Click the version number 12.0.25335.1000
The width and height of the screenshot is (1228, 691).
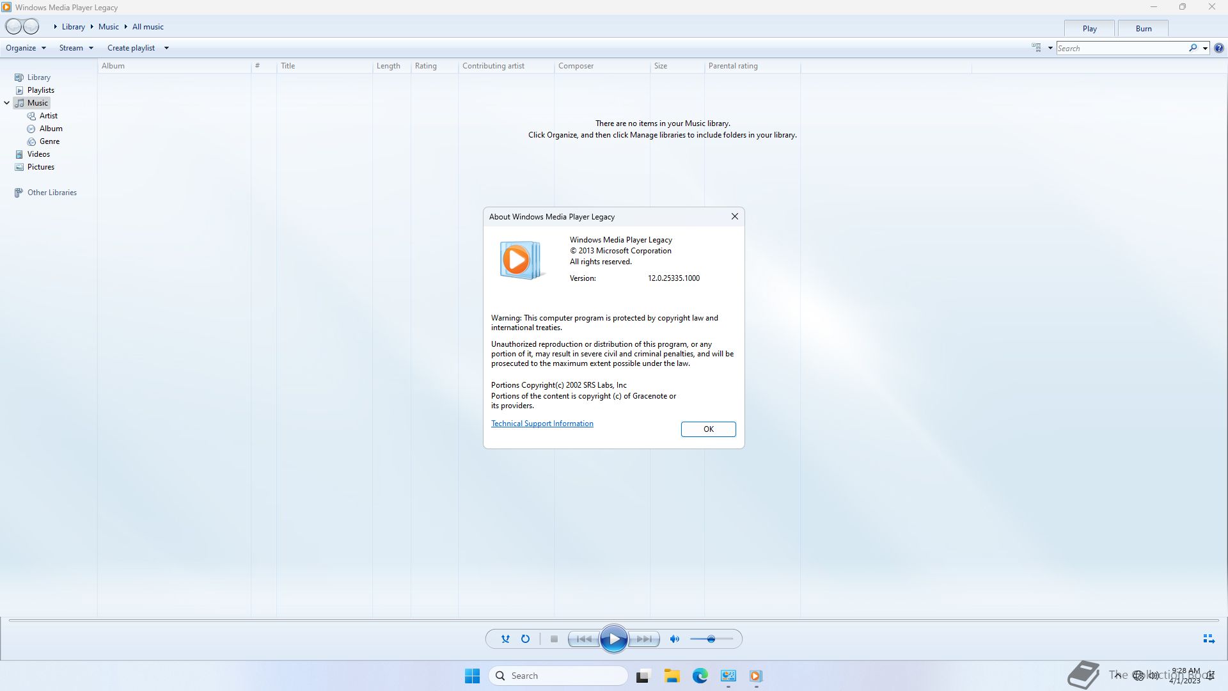coord(673,278)
